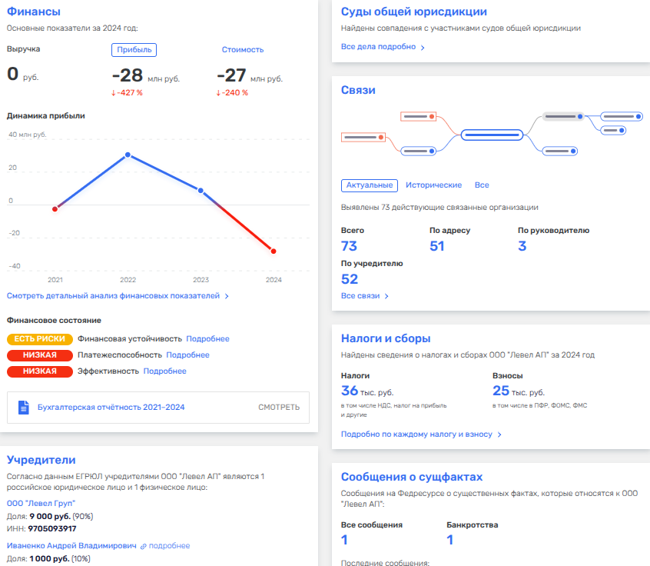The width and height of the screenshot is (650, 566).
Task: Switch to the Все connections tab
Action: pyautogui.click(x=482, y=185)
